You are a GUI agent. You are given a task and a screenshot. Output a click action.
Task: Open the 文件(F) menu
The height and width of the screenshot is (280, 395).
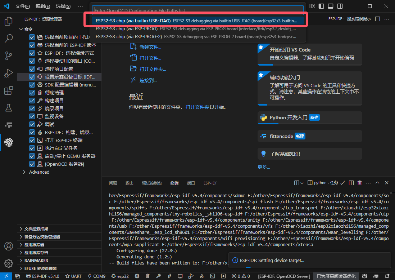(x=23, y=6)
